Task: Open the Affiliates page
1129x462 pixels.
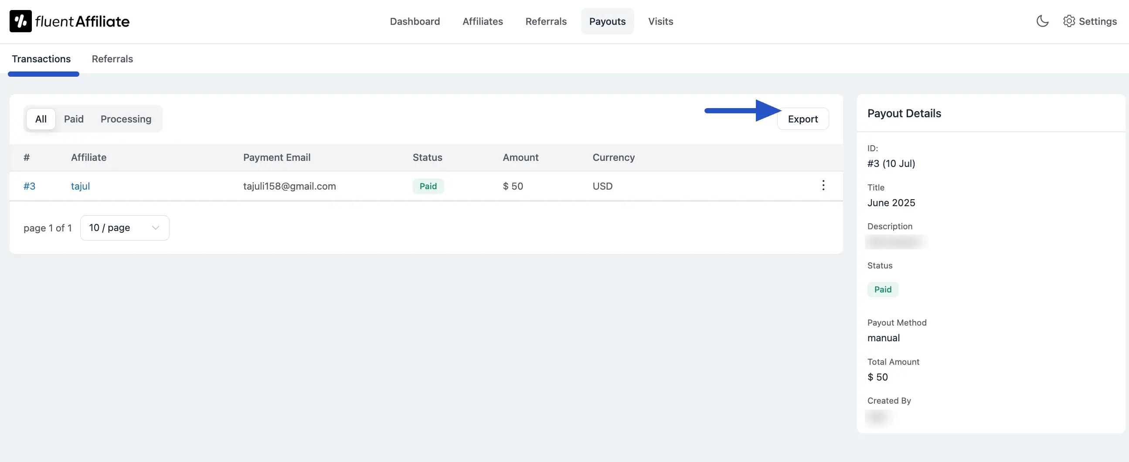Action: [483, 21]
